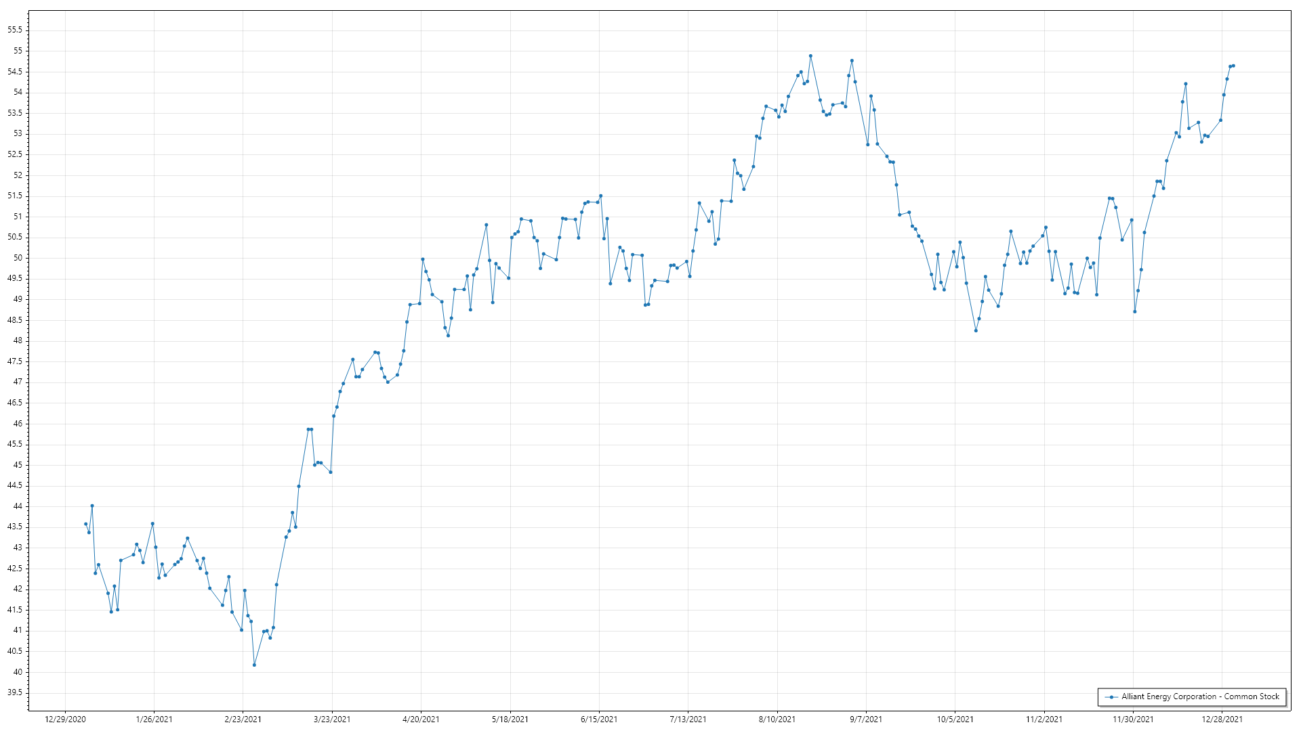Viewport: 1301px width, 731px height.
Task: Click the 1/26/2021 x-axis date label
Action: (x=154, y=719)
